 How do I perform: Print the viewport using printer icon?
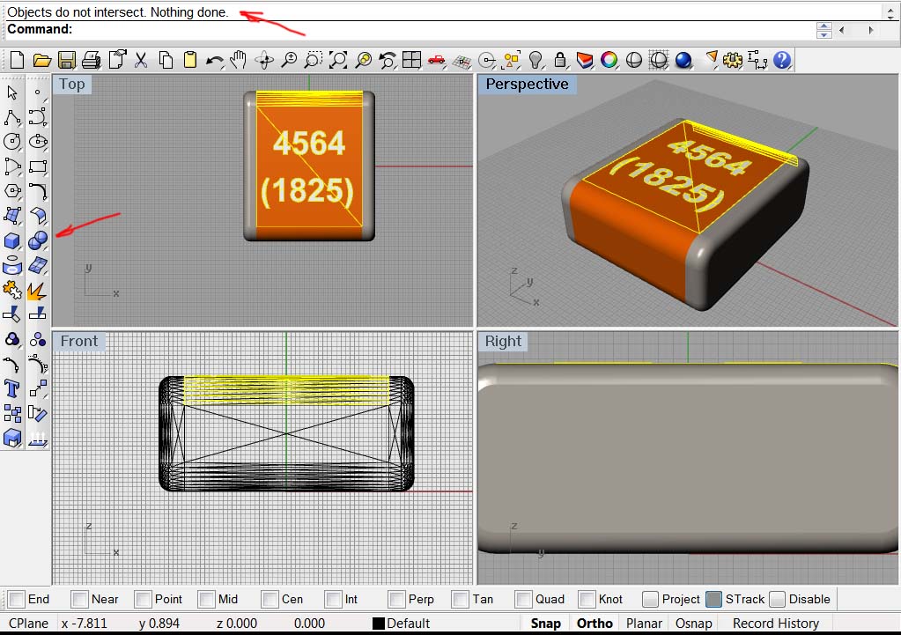92,60
